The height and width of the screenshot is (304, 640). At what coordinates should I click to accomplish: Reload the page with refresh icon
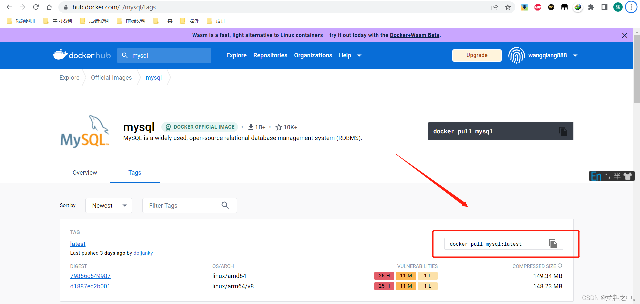click(x=36, y=7)
